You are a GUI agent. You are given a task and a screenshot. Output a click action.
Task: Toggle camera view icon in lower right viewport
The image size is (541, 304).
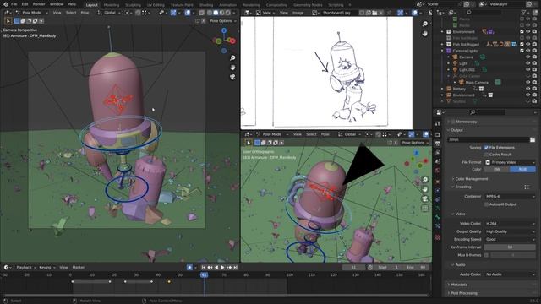tap(425, 199)
